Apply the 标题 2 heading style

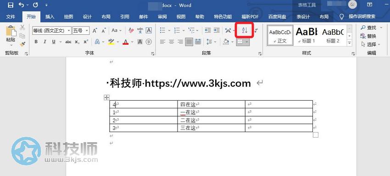point(333,35)
